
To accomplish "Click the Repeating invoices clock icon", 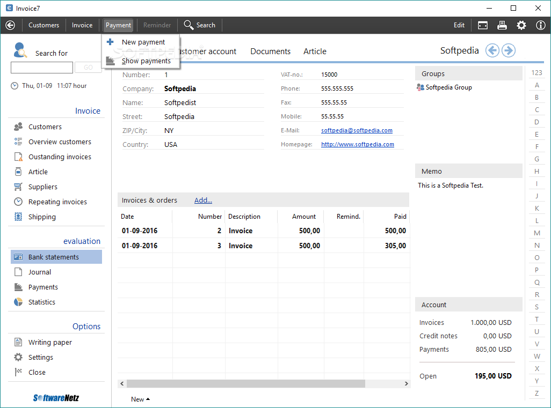I will point(18,202).
